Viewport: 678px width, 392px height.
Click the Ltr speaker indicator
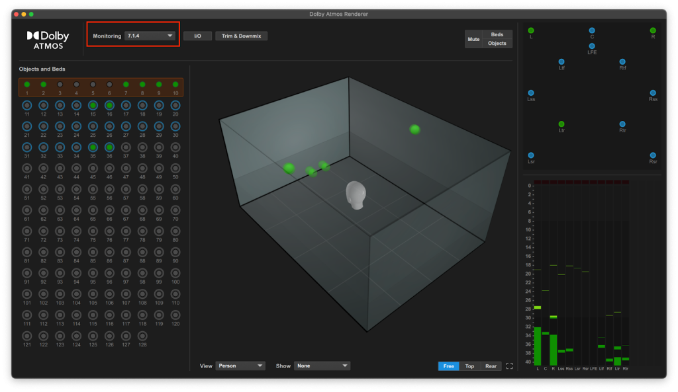(561, 124)
